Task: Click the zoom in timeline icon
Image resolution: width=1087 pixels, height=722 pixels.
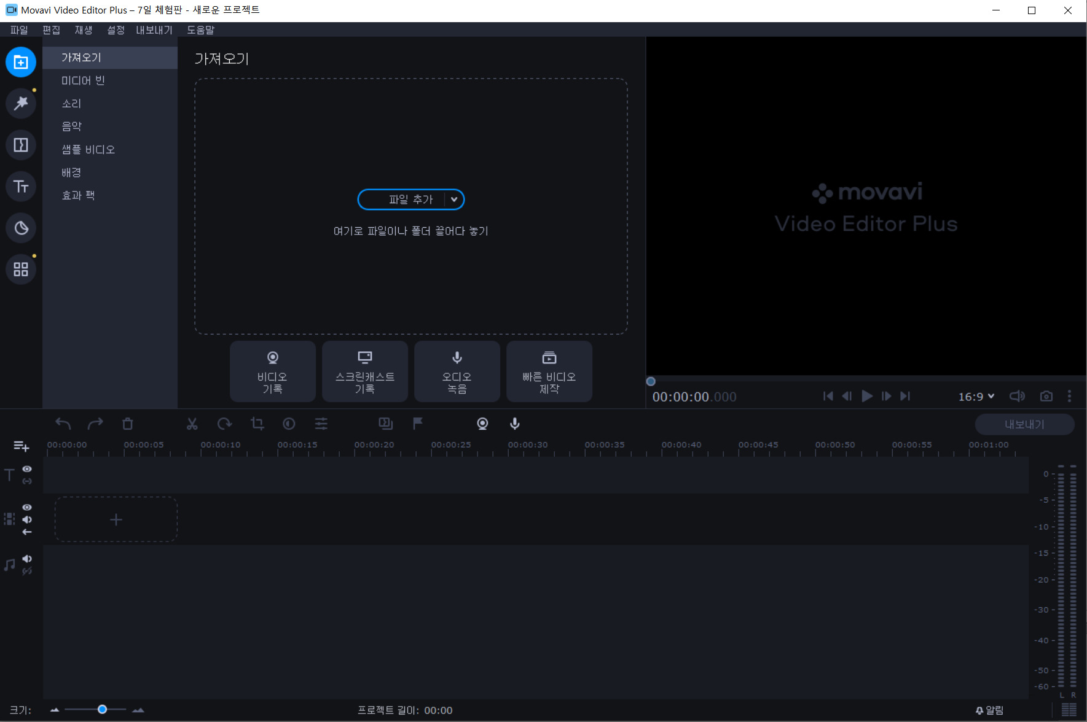Action: [x=138, y=710]
